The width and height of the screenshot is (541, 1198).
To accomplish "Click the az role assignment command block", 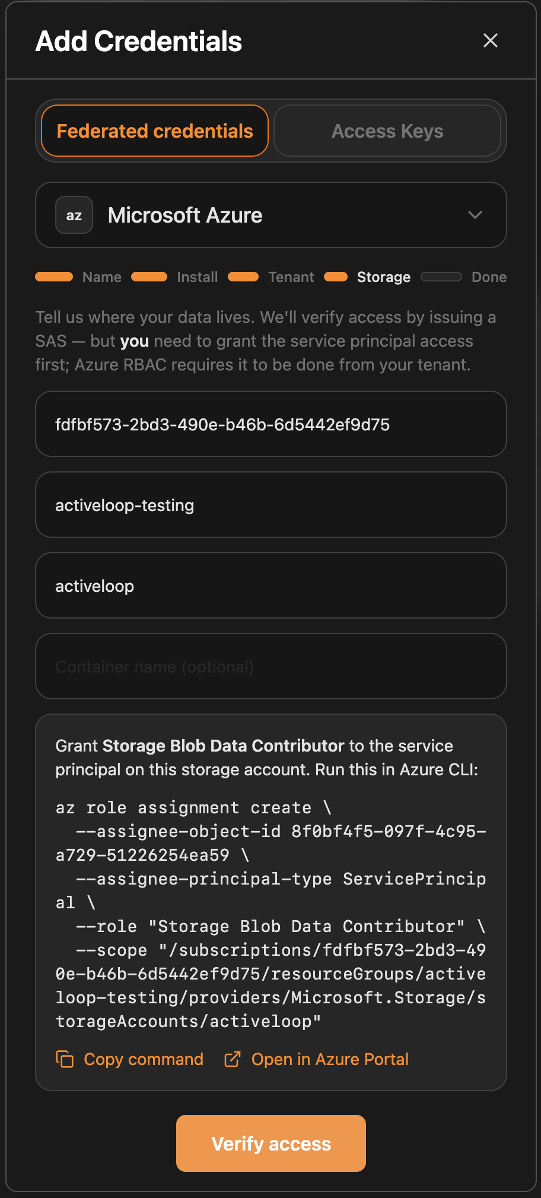I will pyautogui.click(x=271, y=914).
